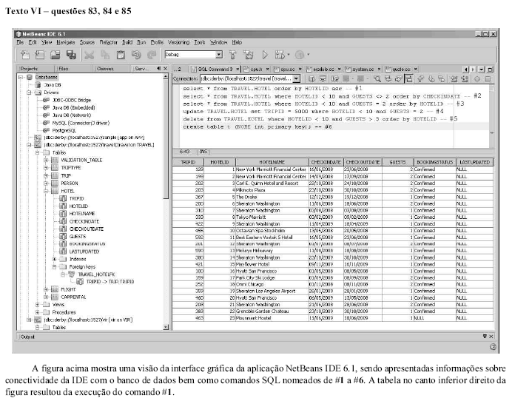Screen dimensions: 512x398
Task: Click the Open Project toolbar icon
Action: click(x=55, y=55)
